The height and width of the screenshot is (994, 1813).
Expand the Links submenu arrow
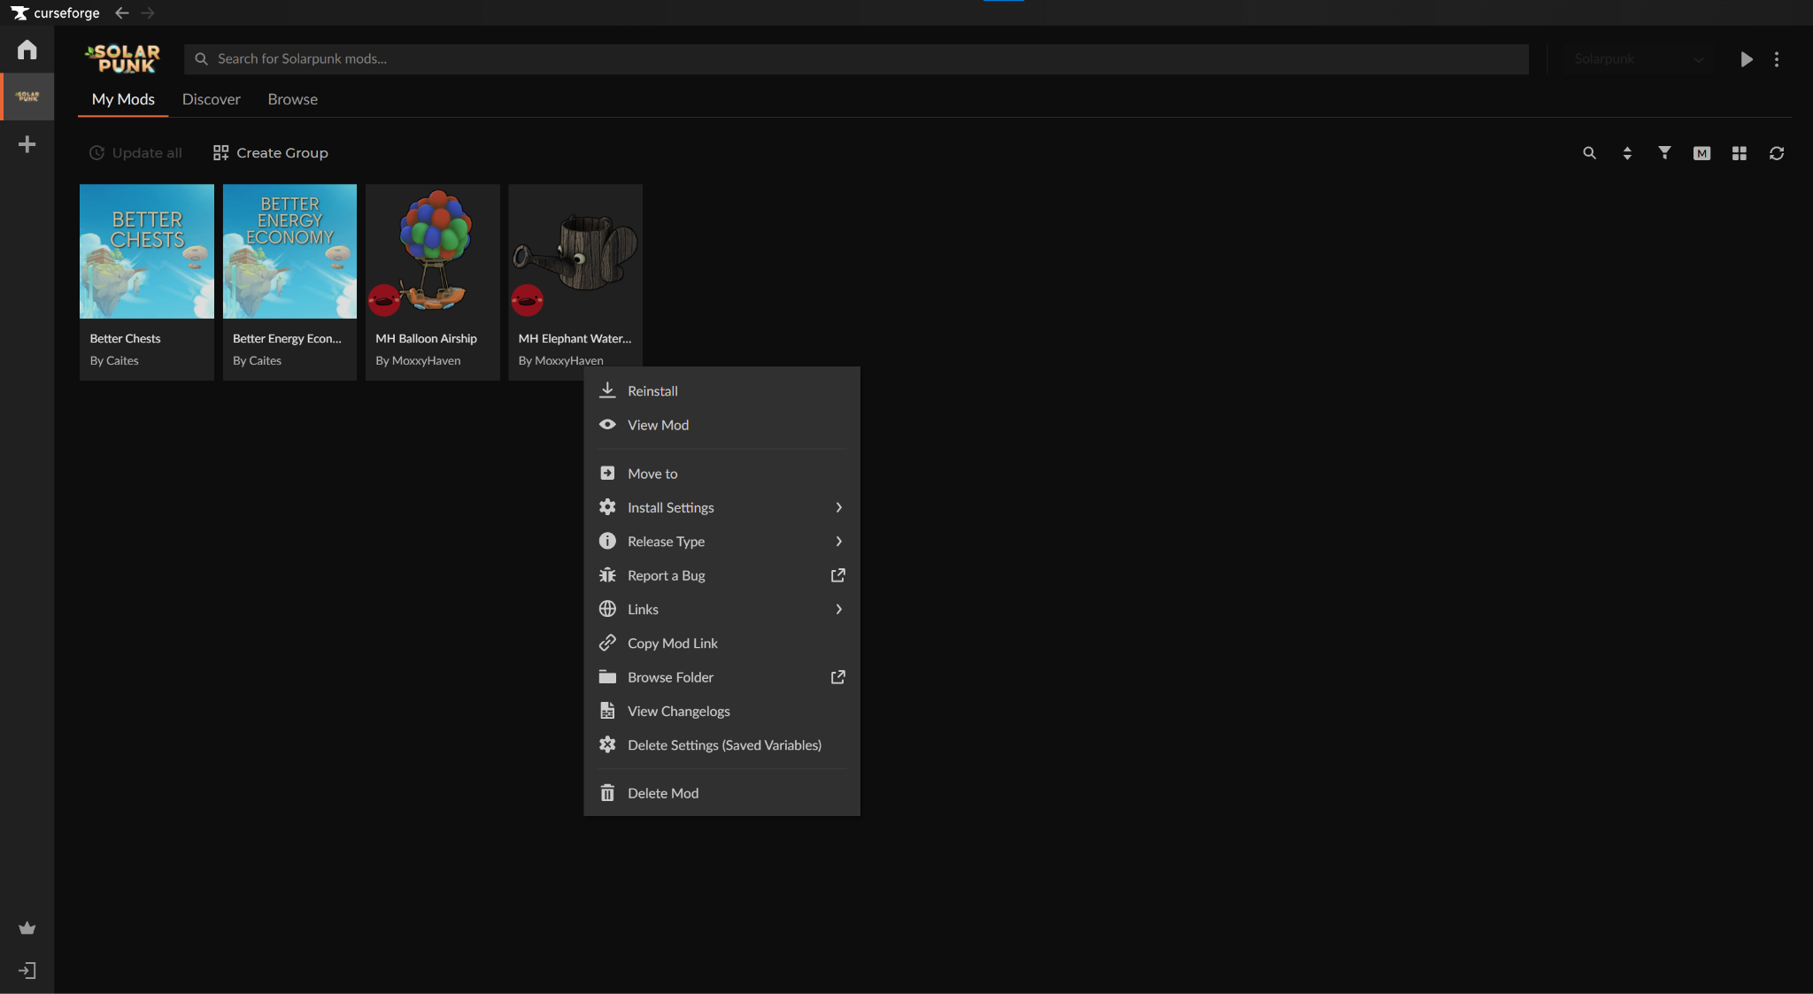tap(838, 609)
